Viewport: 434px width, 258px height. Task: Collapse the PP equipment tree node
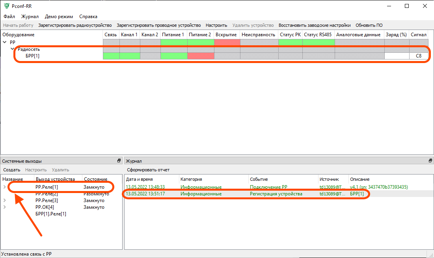coord(5,42)
